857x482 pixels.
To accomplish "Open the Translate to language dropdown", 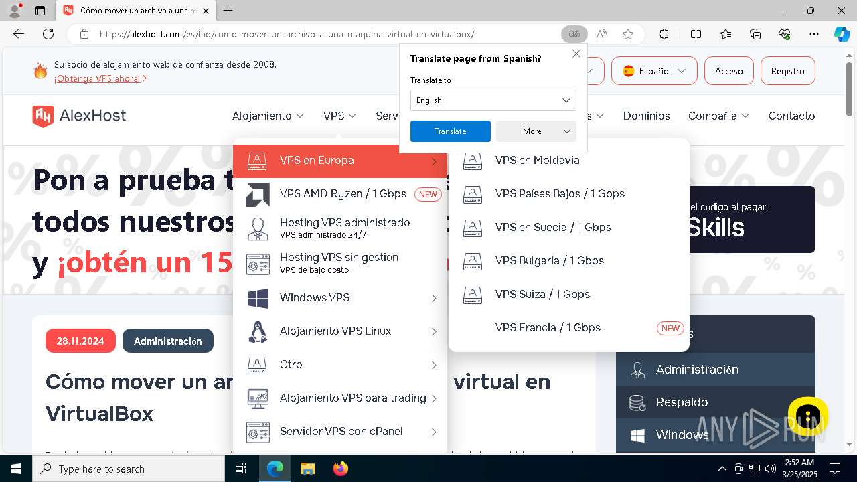I will pyautogui.click(x=493, y=100).
